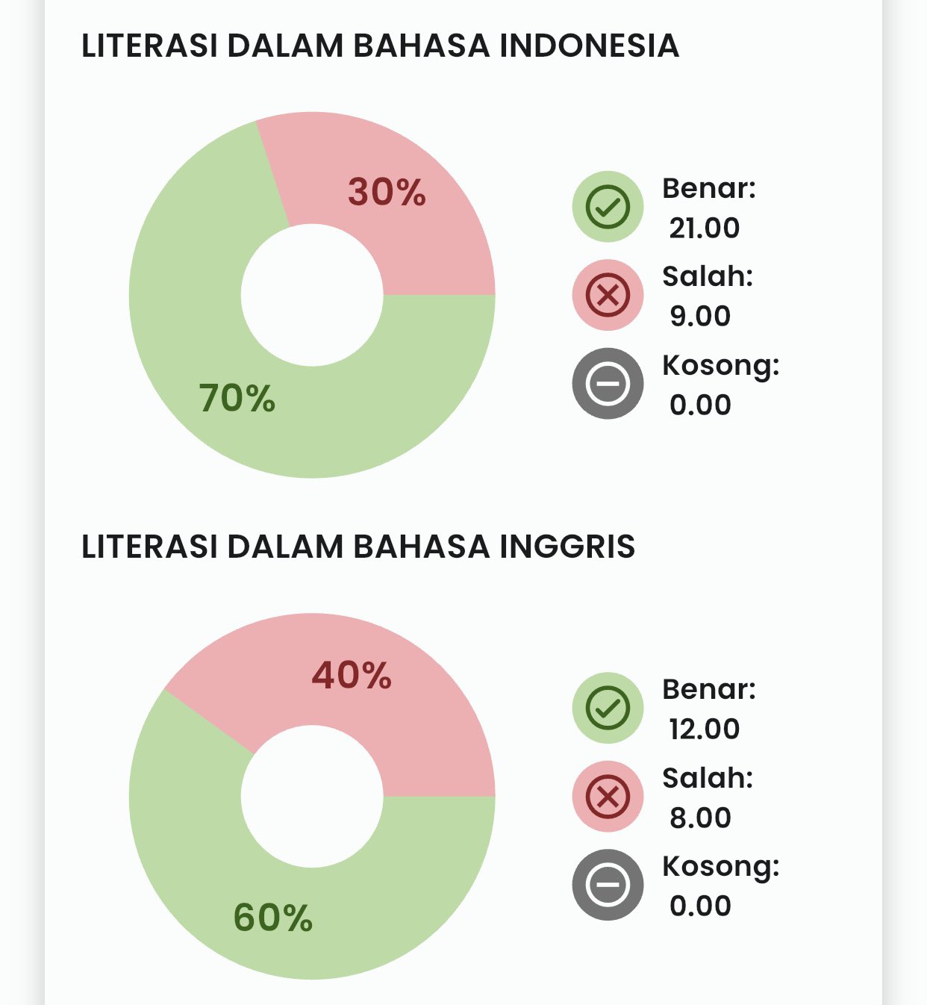Click the gray Kosong minus icon under Bahasa Inggris

(608, 885)
